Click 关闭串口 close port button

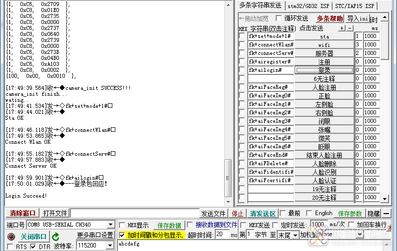click(x=33, y=237)
